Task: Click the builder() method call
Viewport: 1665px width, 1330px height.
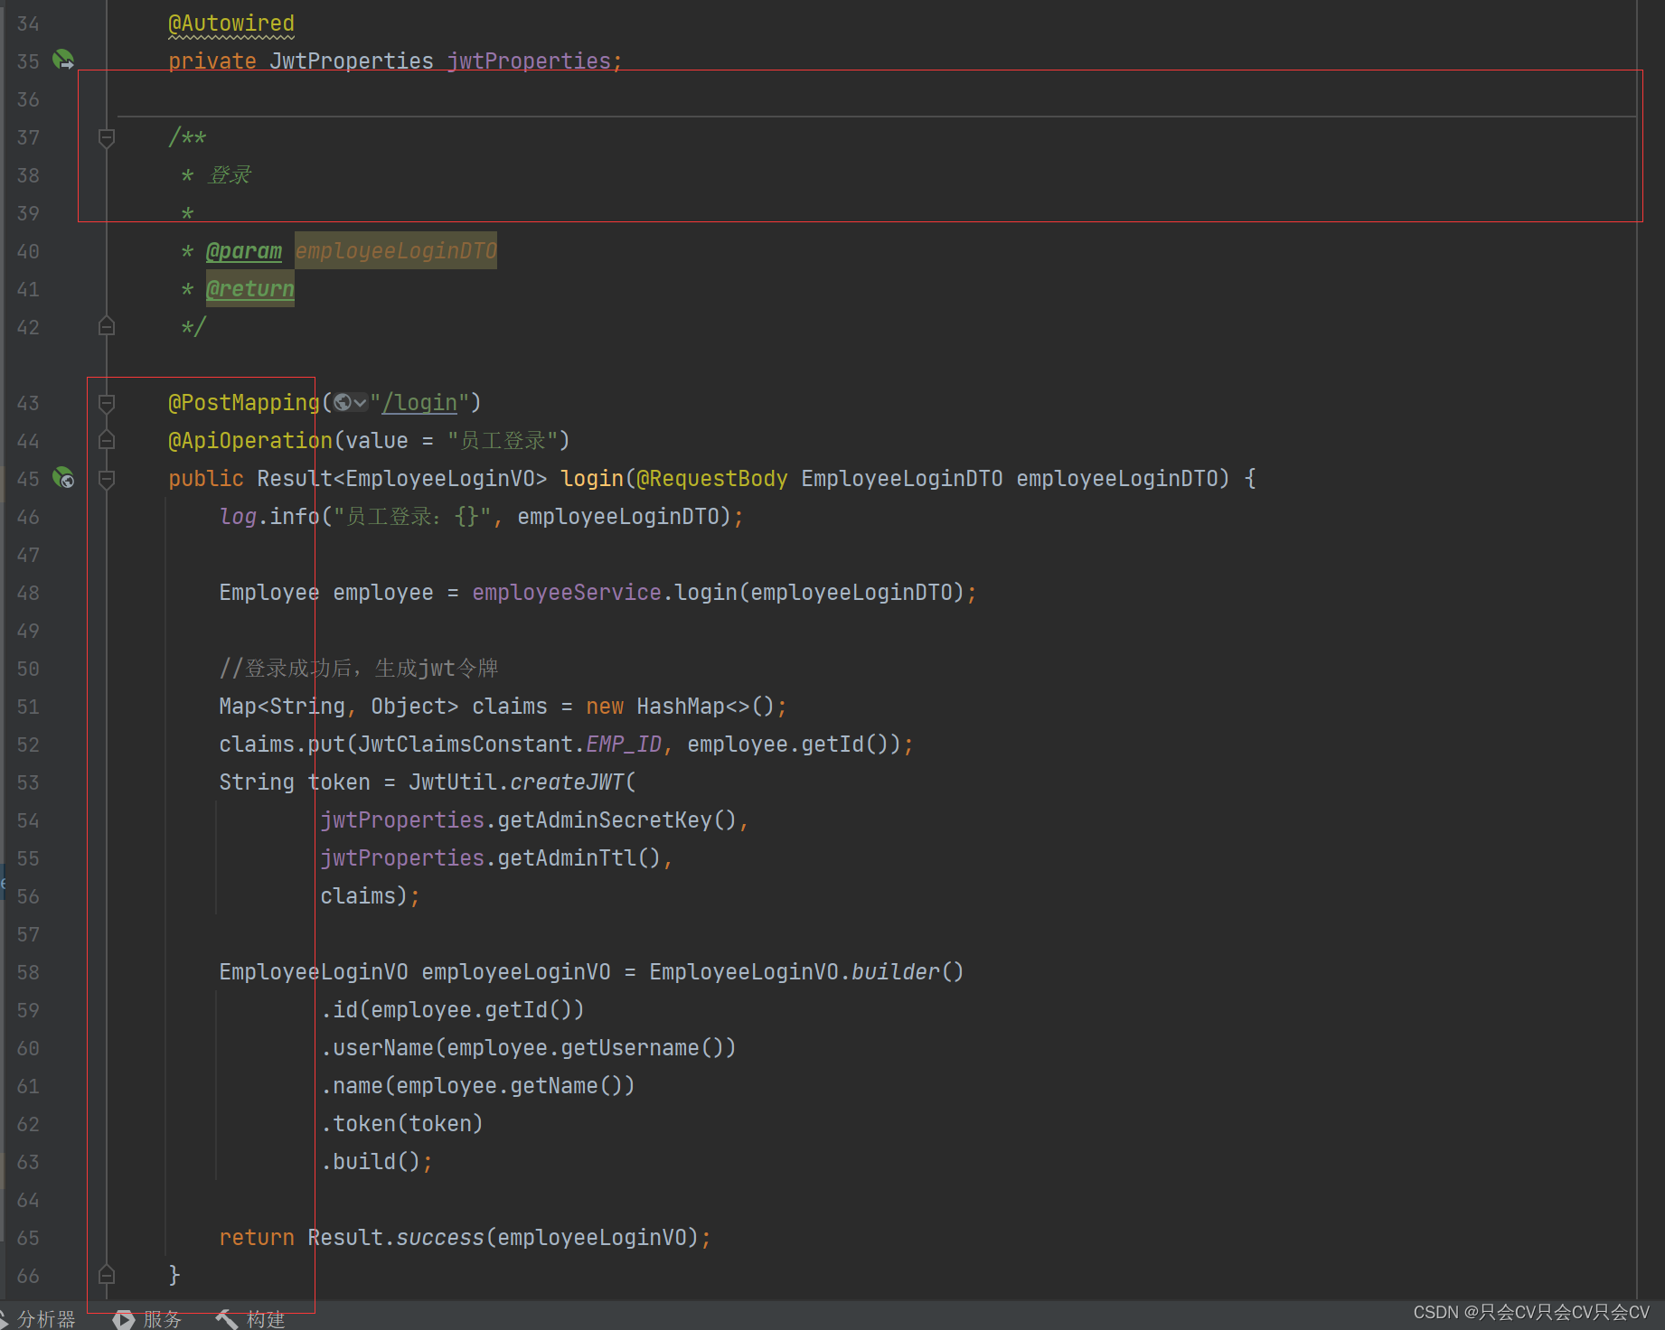Action: [x=908, y=972]
